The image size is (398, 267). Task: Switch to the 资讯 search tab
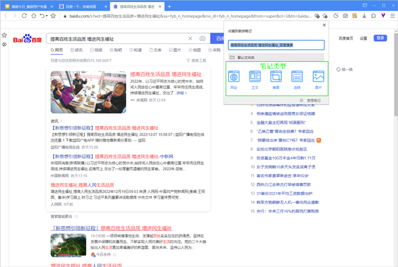(76, 50)
